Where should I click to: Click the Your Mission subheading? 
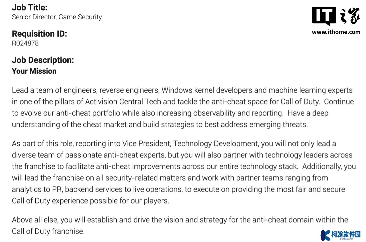tap(34, 71)
